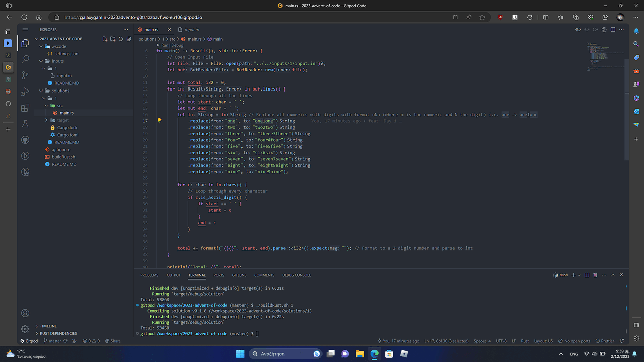Click the New File icon in Explorer
Screen dimensions: 644x362
[x=105, y=39]
